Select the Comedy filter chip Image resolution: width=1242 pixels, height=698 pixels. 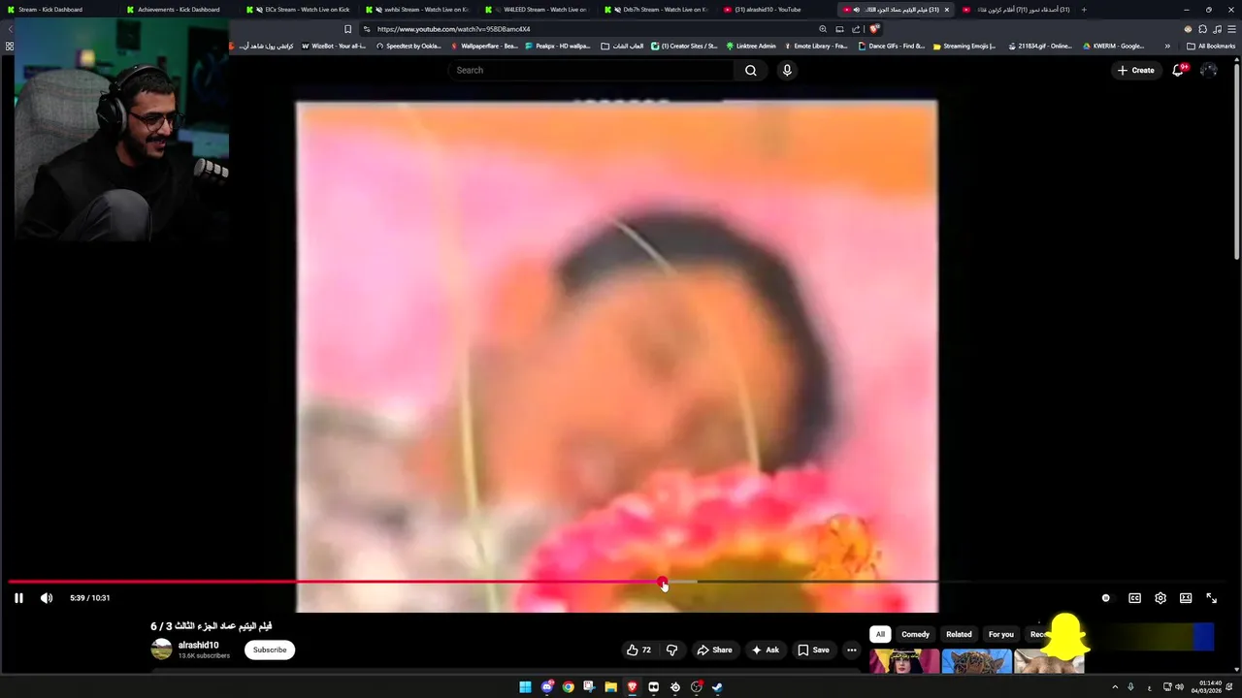click(915, 634)
